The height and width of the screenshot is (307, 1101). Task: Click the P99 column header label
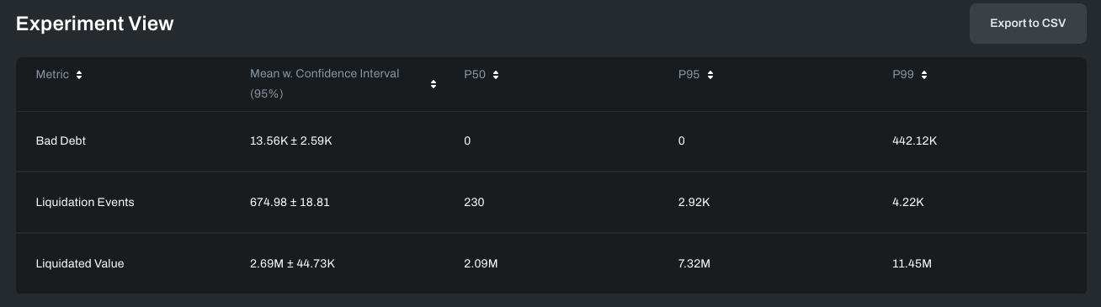(x=903, y=75)
